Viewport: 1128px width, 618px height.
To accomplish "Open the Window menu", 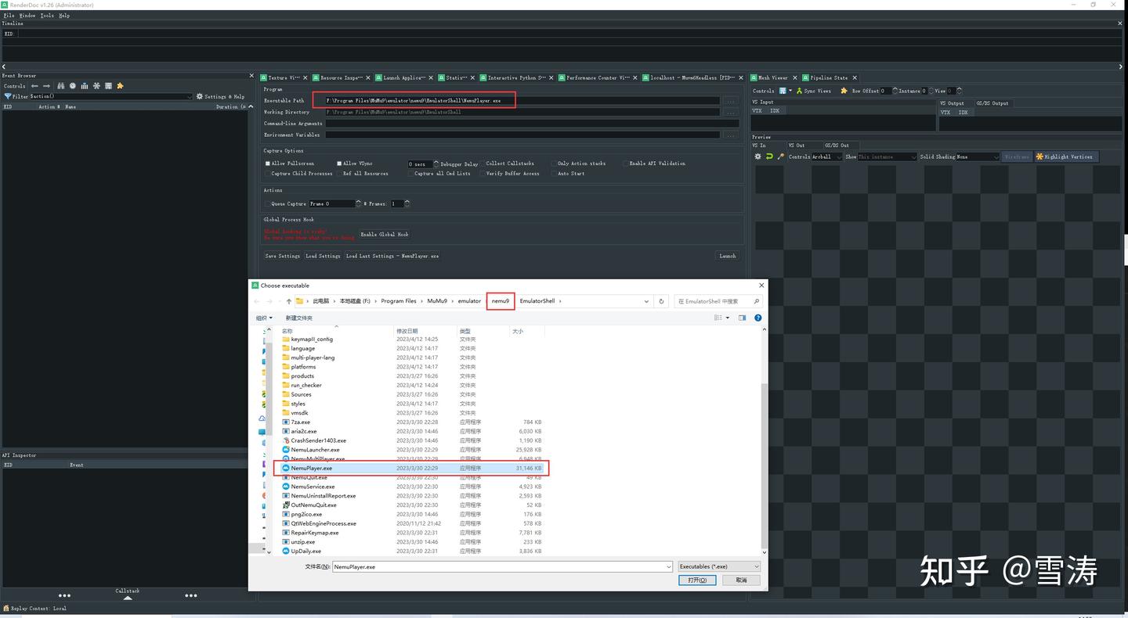I will click(26, 15).
